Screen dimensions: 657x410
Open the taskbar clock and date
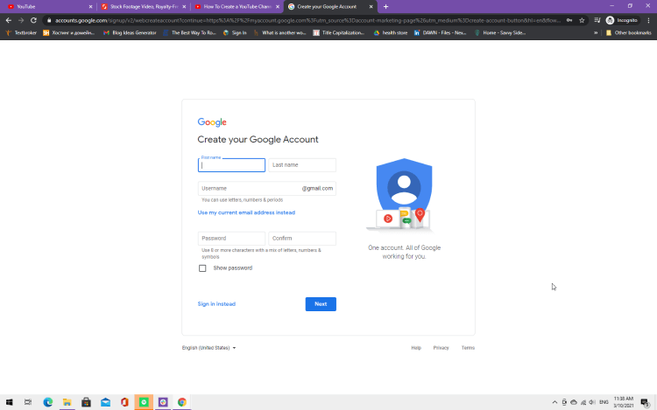point(624,402)
